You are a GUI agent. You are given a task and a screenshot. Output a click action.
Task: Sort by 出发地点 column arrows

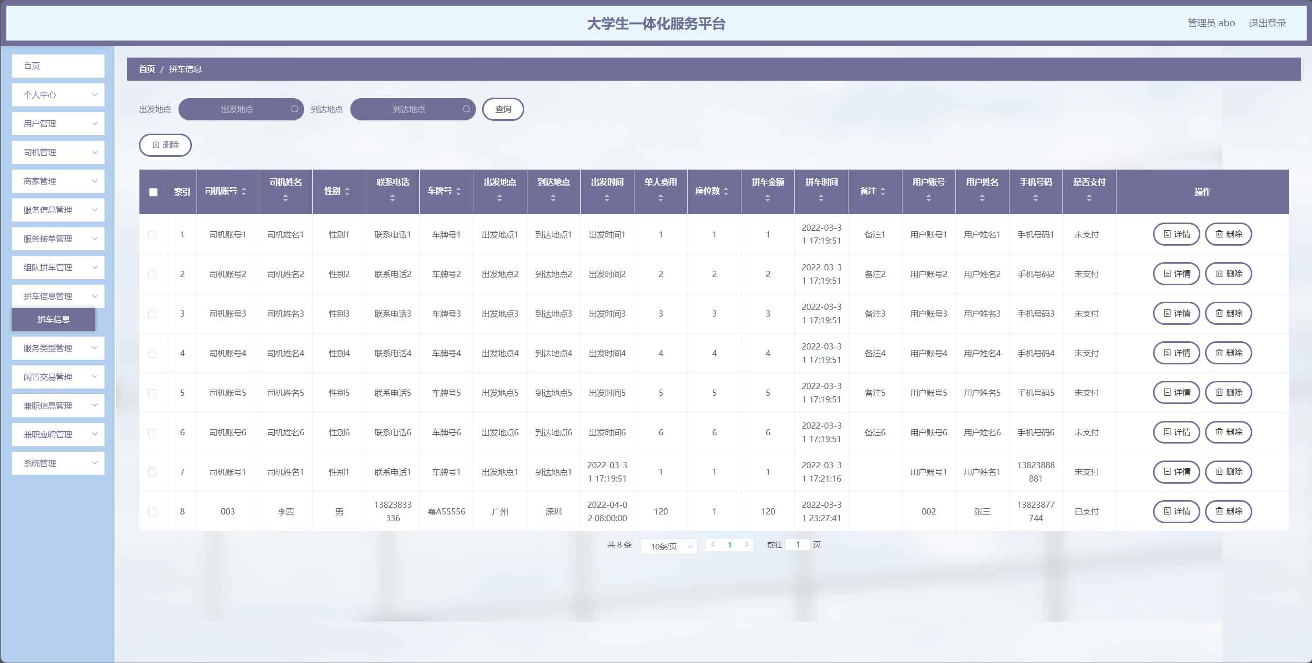(500, 198)
